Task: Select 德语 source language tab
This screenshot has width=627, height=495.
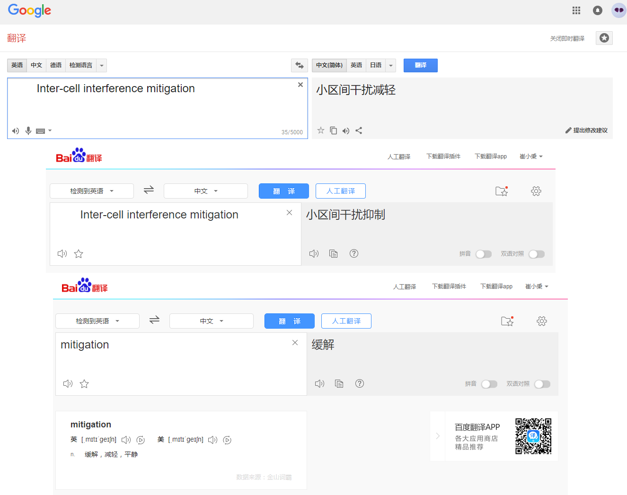Action: coord(56,65)
